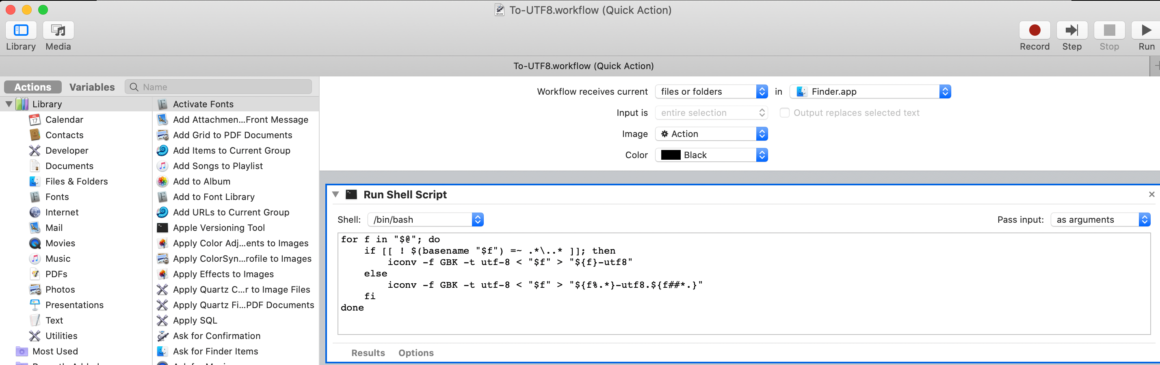Switch to the Actions tab
Image resolution: width=1160 pixels, height=365 pixels.
pos(33,87)
